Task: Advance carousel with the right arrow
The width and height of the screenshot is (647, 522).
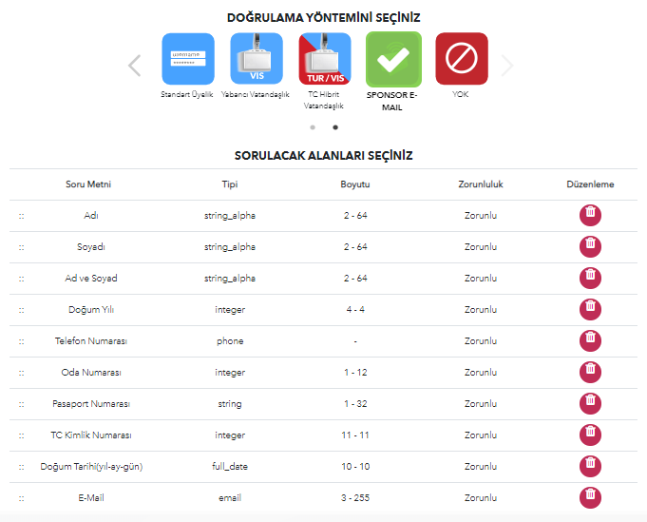Action: tap(507, 65)
